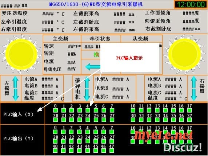The width and height of the screenshot is (208, 156).
Task: Toggle PLC output Y indicator 47
Action: (112, 151)
